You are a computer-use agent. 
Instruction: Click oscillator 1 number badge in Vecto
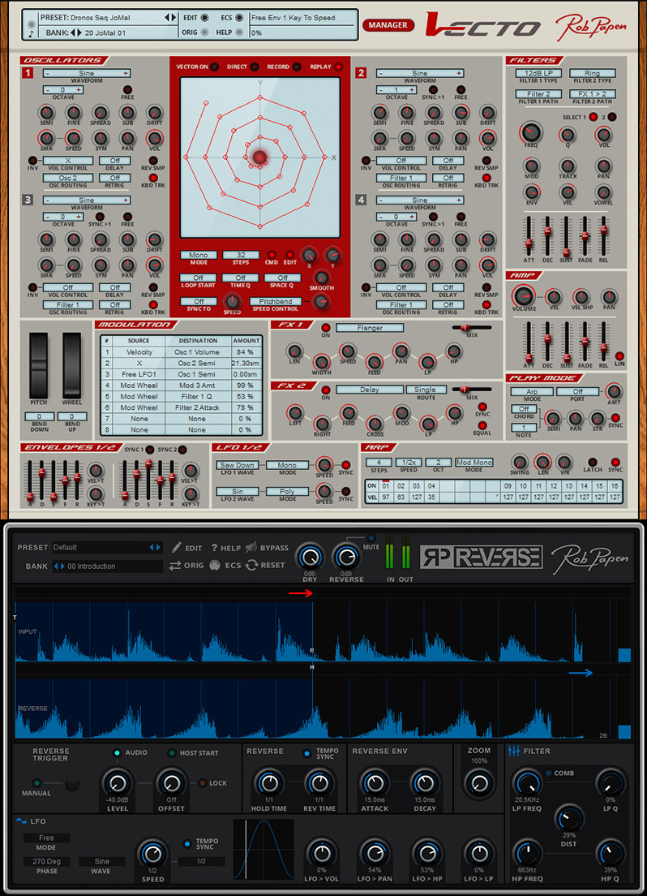coord(28,72)
